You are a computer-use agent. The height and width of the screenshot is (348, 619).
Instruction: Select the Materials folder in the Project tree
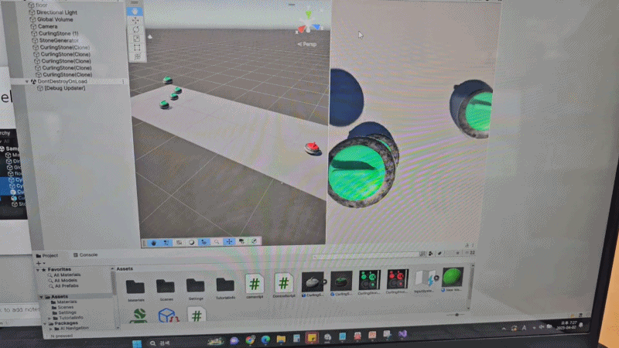coord(64,302)
